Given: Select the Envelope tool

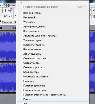Looking at the screenshot, I should [x=11, y=11].
